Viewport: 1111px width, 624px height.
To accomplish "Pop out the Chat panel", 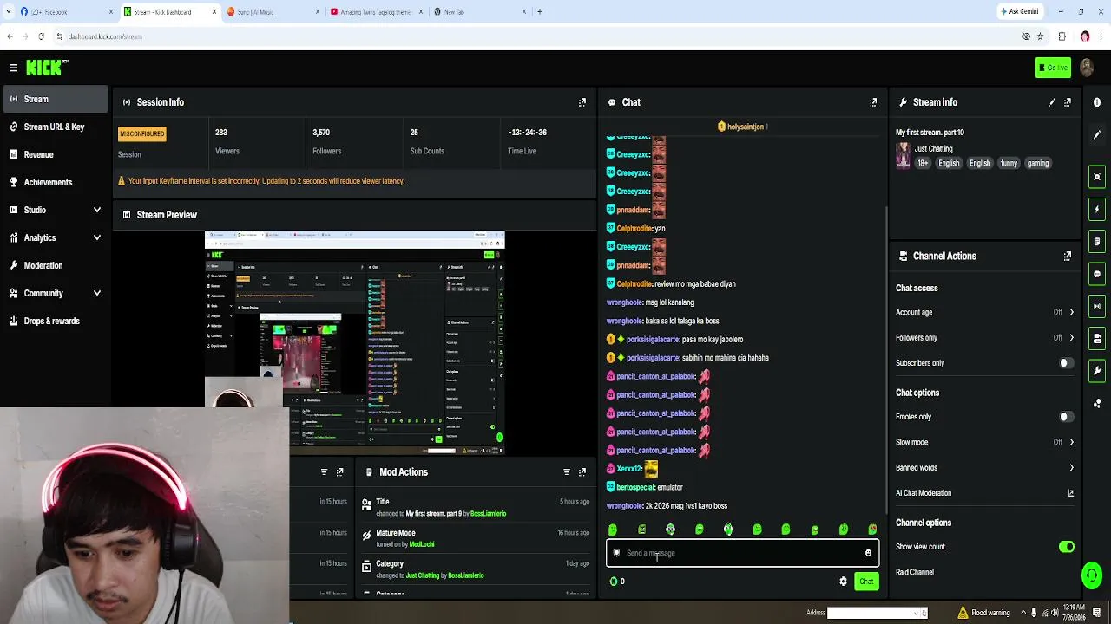I will (x=873, y=102).
